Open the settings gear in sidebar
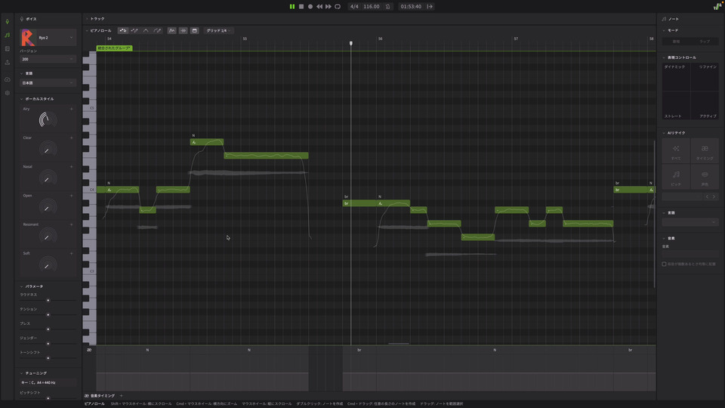725x408 pixels. tap(7, 93)
